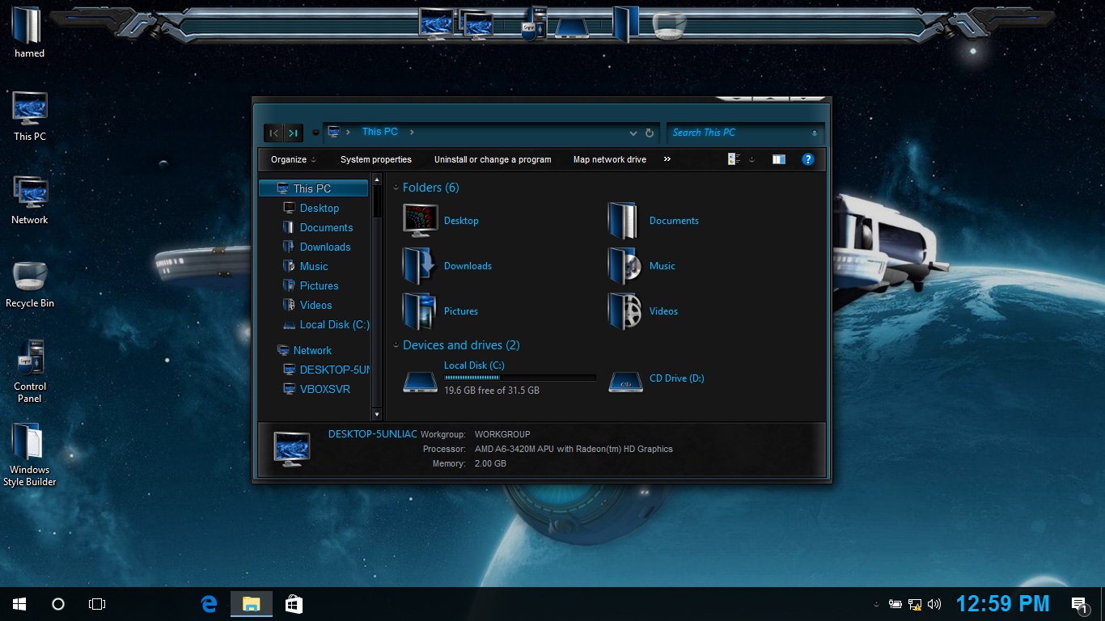This screenshot has height=621, width=1105.
Task: Expand the address bar history dropdown
Action: (x=633, y=133)
